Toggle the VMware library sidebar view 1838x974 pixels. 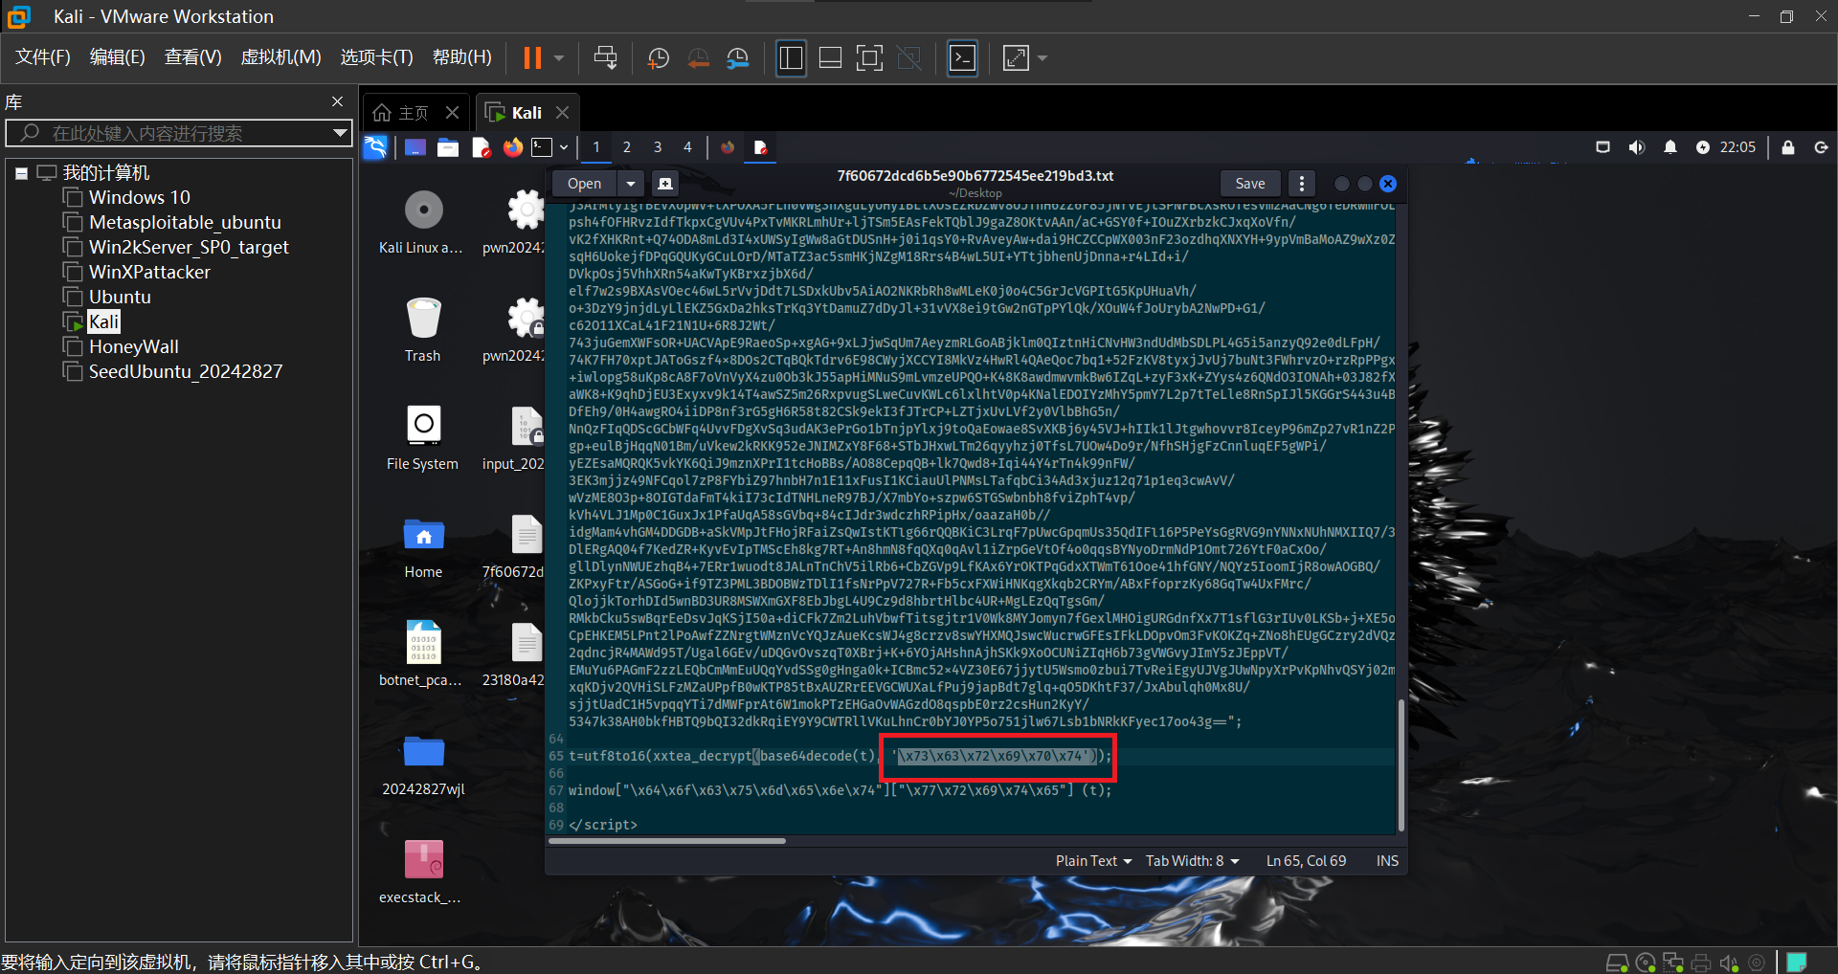click(791, 58)
